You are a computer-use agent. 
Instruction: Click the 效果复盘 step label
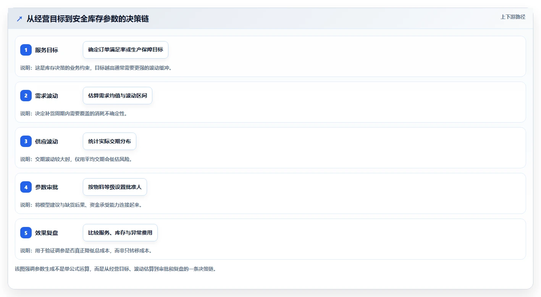tap(47, 233)
